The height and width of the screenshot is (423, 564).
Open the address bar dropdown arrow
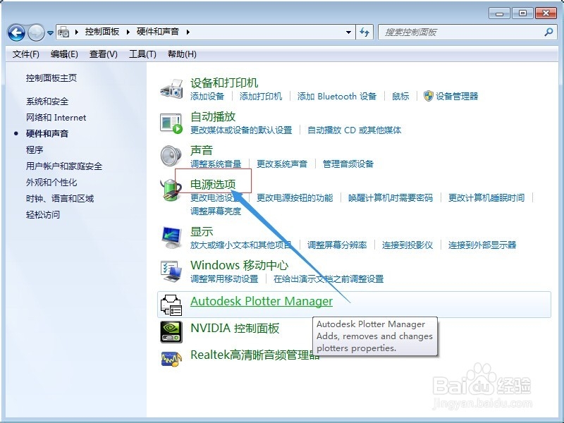pos(348,32)
